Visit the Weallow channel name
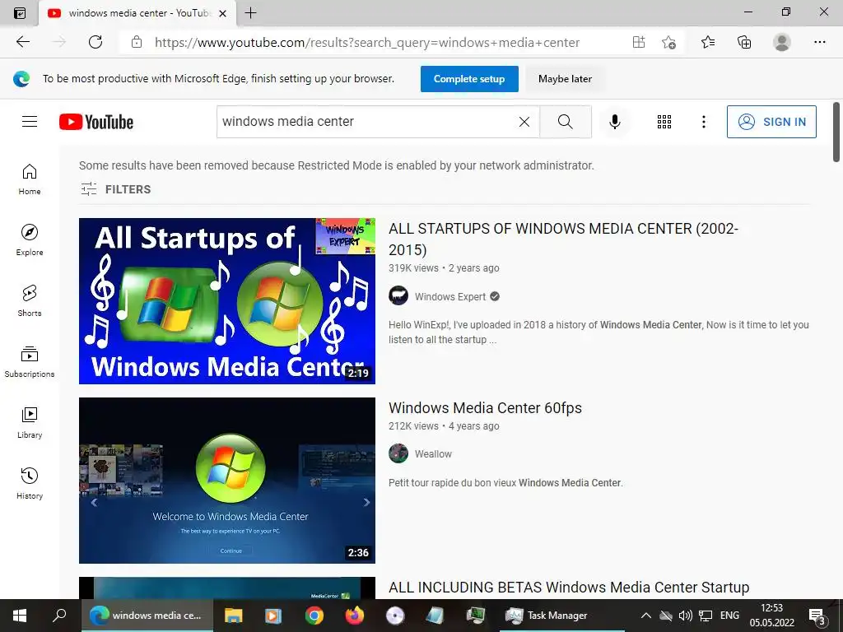843x632 pixels. point(433,454)
